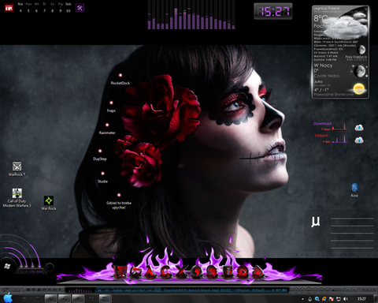This screenshot has height=303, width=378.
Task: Click the CPU RAM meter widget
Action: [31, 271]
